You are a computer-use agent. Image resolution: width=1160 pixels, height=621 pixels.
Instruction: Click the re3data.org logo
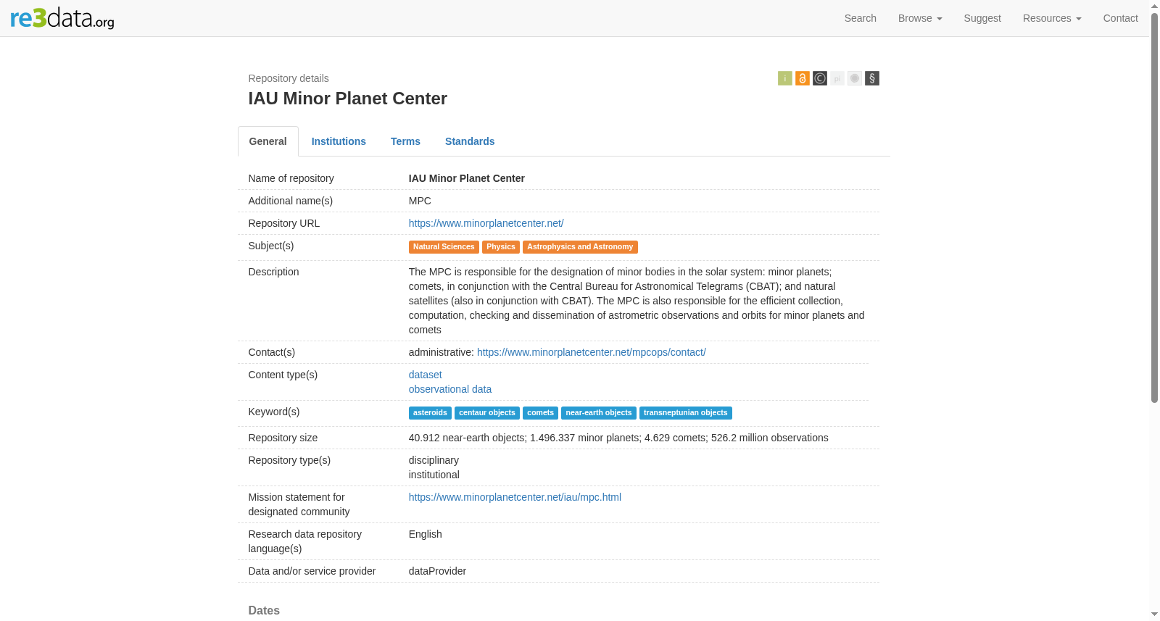(x=62, y=18)
